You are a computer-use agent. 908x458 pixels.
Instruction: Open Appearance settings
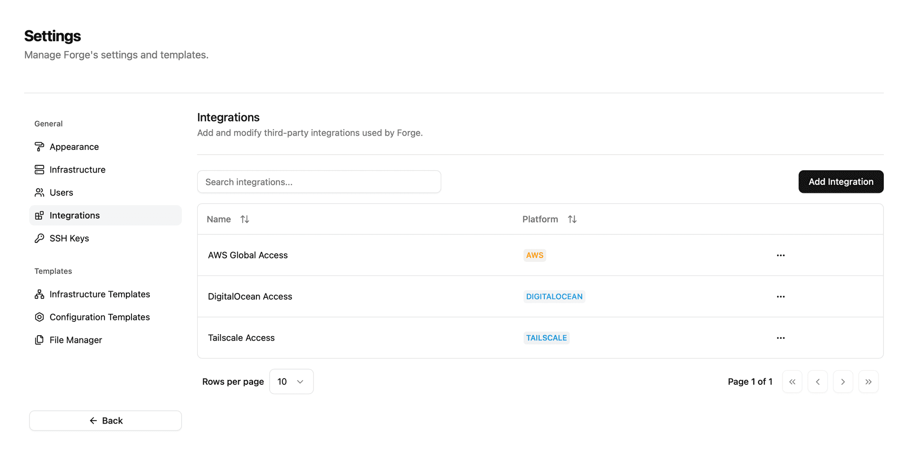(x=105, y=147)
